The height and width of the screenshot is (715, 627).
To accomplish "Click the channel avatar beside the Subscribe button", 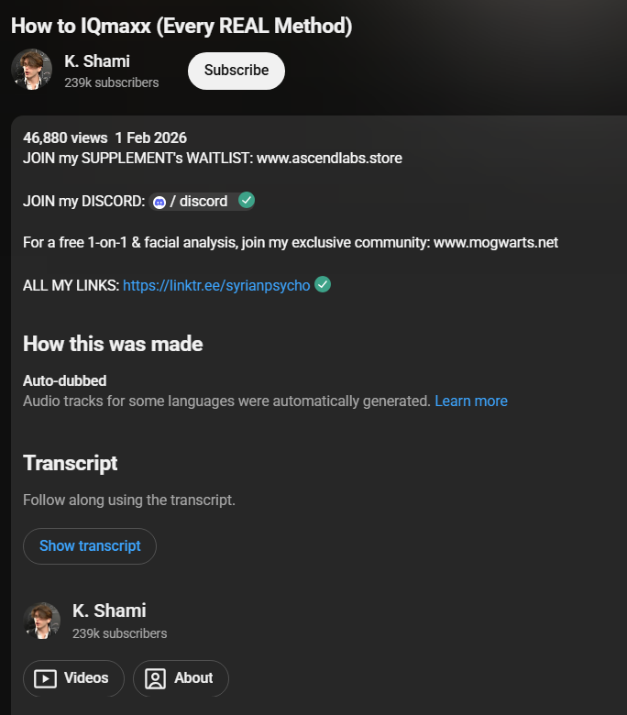I will 32,71.
